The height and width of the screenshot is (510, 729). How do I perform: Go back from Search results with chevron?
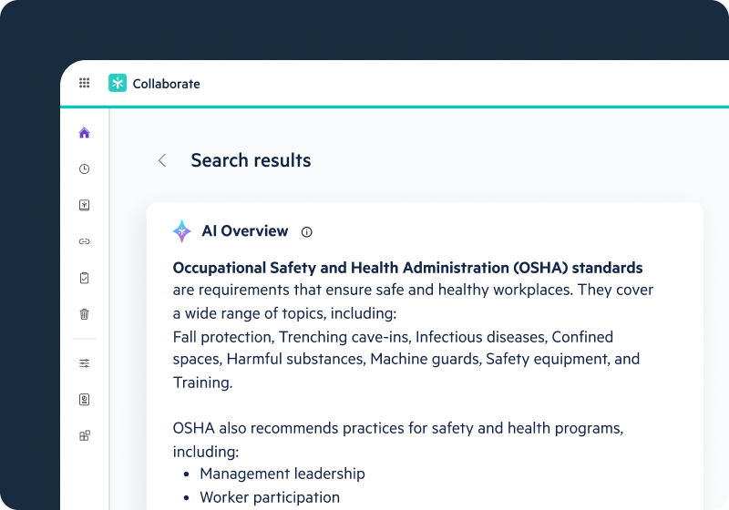(x=162, y=160)
